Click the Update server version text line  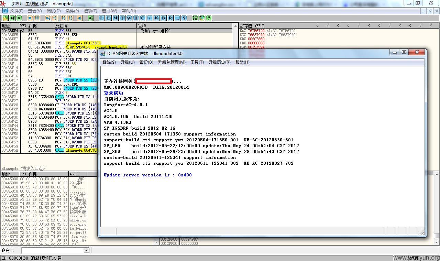(x=148, y=175)
